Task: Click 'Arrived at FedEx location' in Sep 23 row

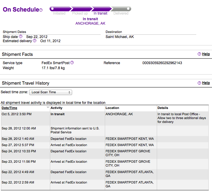Action: (x=69, y=162)
